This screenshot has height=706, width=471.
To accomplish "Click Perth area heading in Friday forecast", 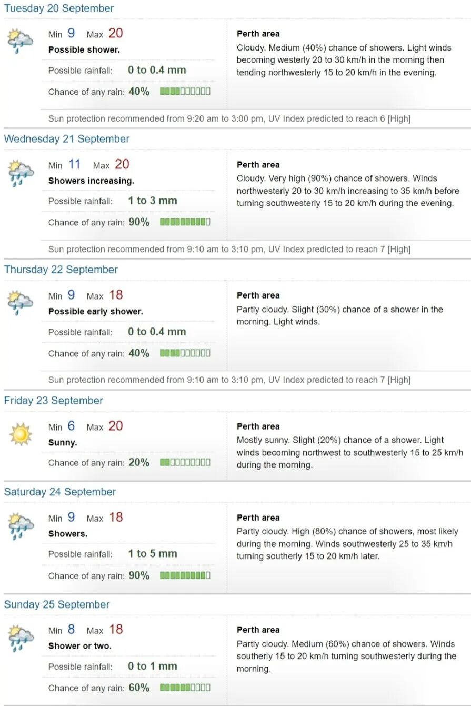I will (258, 426).
